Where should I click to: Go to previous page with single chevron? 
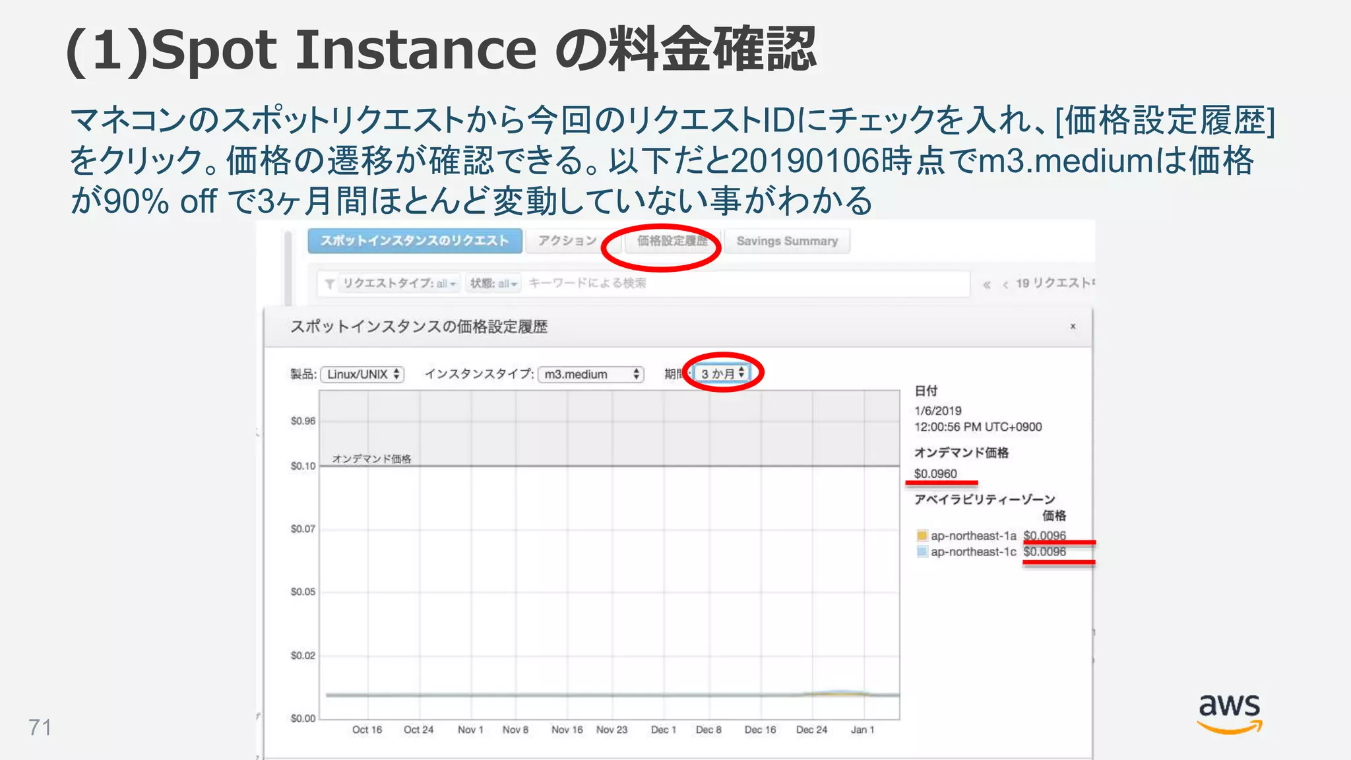click(1005, 284)
